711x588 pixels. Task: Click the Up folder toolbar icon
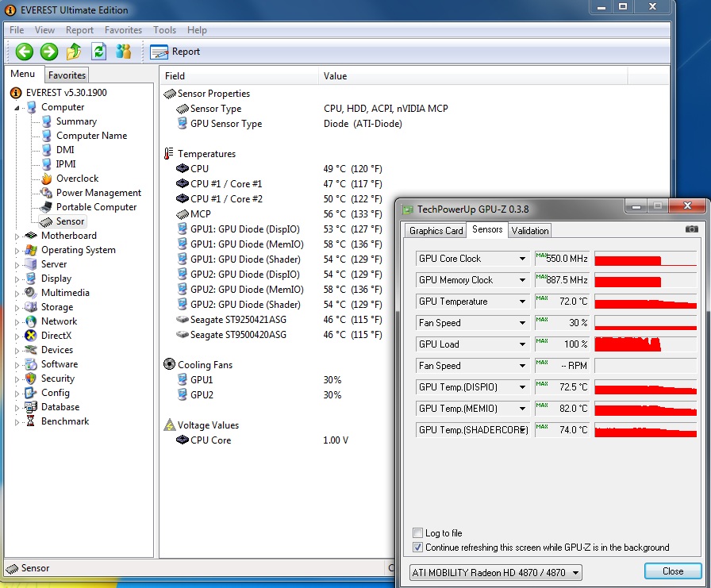74,52
